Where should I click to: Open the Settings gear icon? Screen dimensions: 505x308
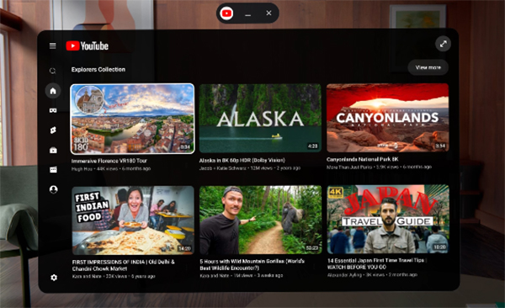click(54, 278)
